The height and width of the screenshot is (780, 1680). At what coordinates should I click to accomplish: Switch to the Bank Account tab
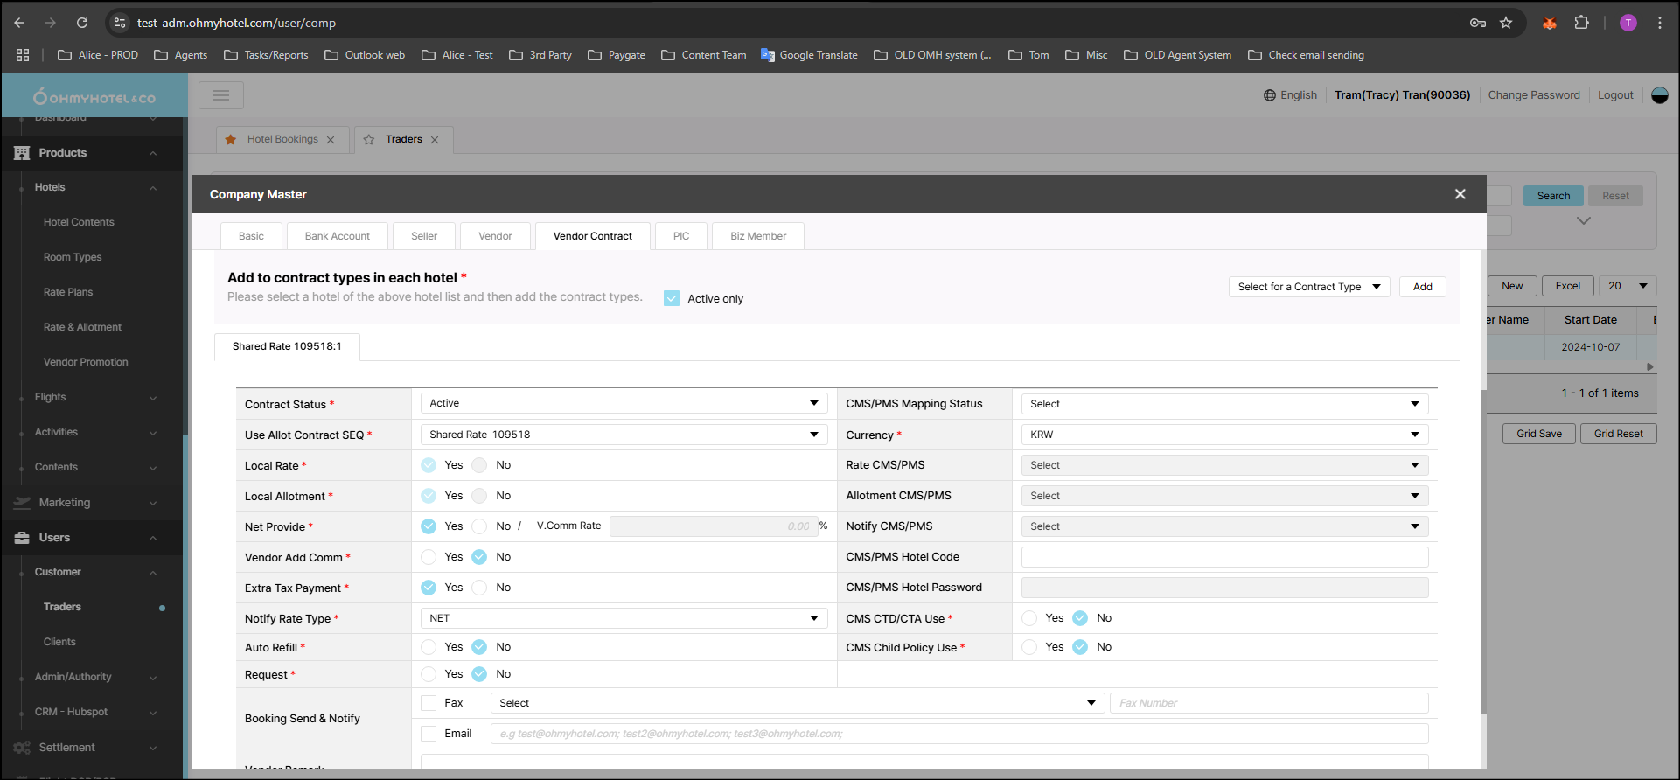click(x=337, y=236)
